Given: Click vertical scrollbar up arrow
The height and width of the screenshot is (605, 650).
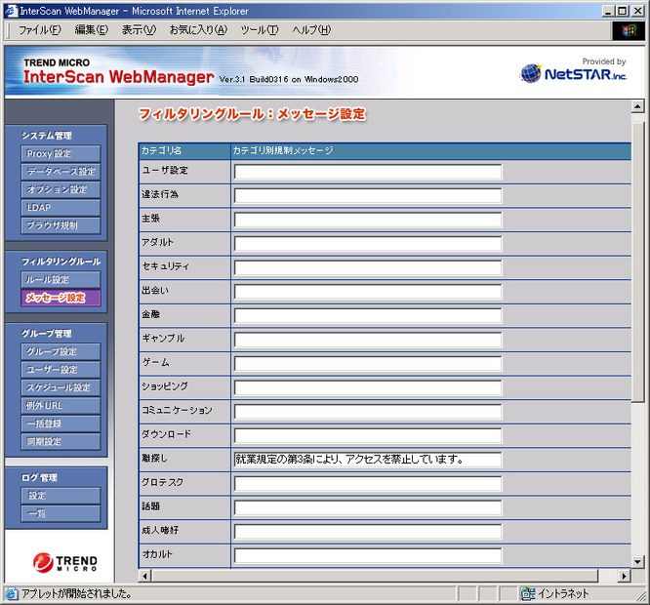Looking at the screenshot, I should (x=637, y=106).
